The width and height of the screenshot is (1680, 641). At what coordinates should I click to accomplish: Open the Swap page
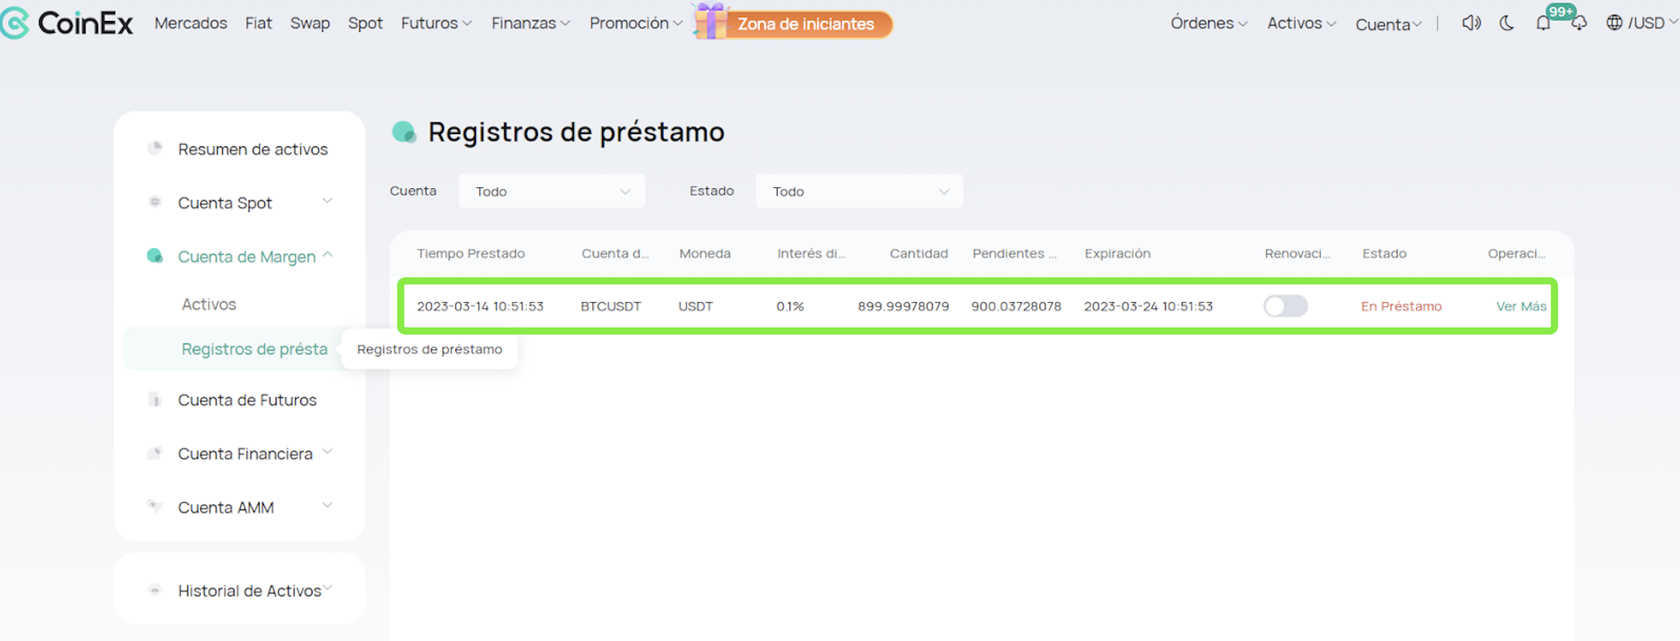(310, 23)
